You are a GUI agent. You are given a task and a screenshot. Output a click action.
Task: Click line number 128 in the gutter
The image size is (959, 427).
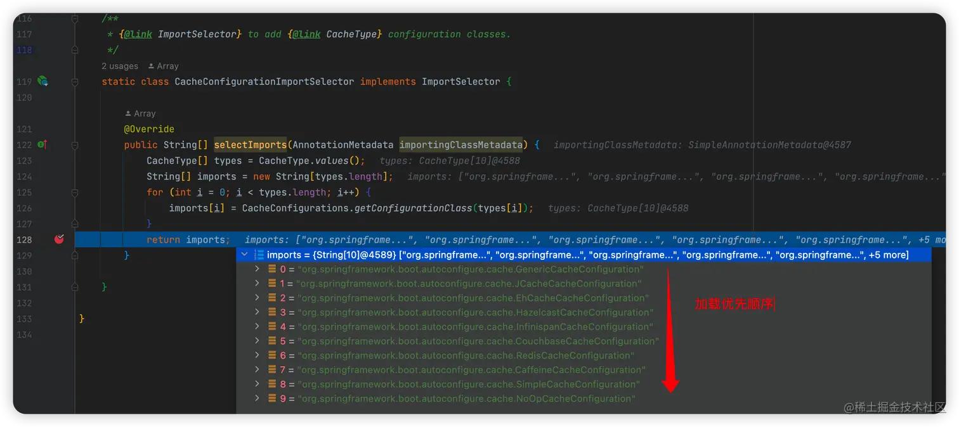click(x=24, y=240)
